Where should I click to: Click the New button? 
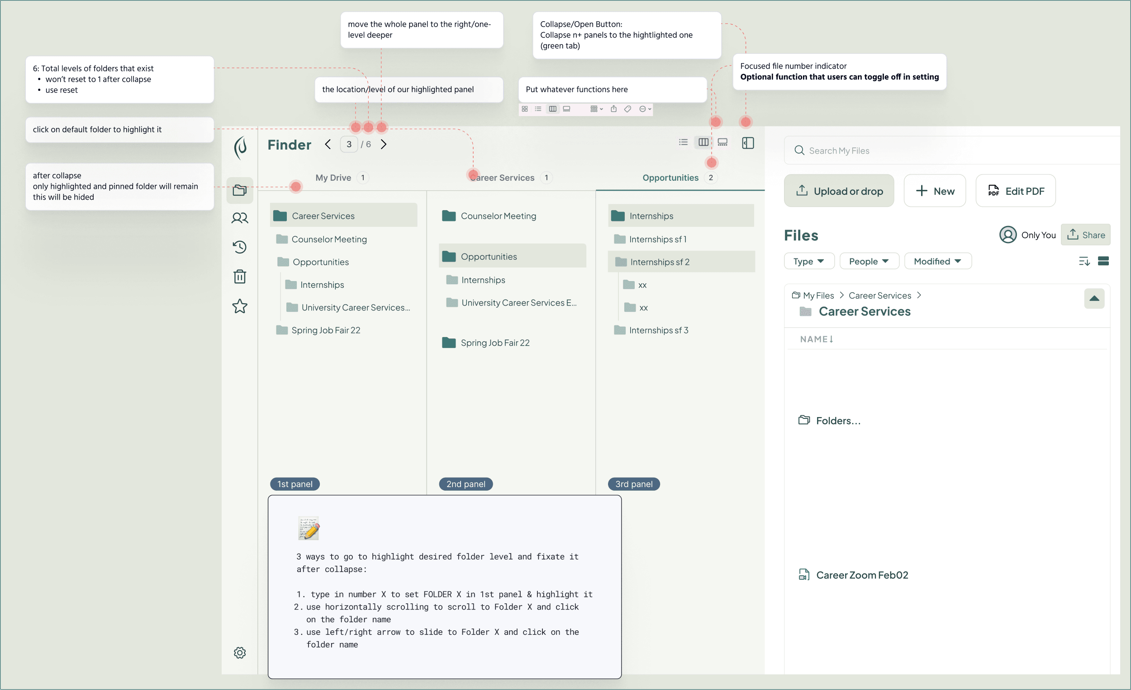coord(935,191)
